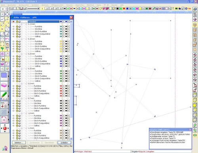
Task: Toggle sun visibility for 0.13mm Punktlinie
Action: coord(17,27)
